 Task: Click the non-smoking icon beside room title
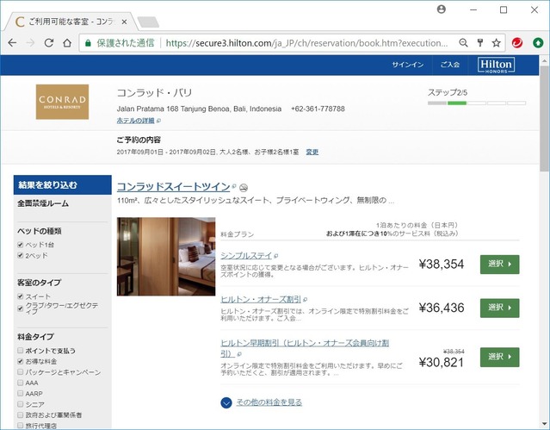(244, 188)
